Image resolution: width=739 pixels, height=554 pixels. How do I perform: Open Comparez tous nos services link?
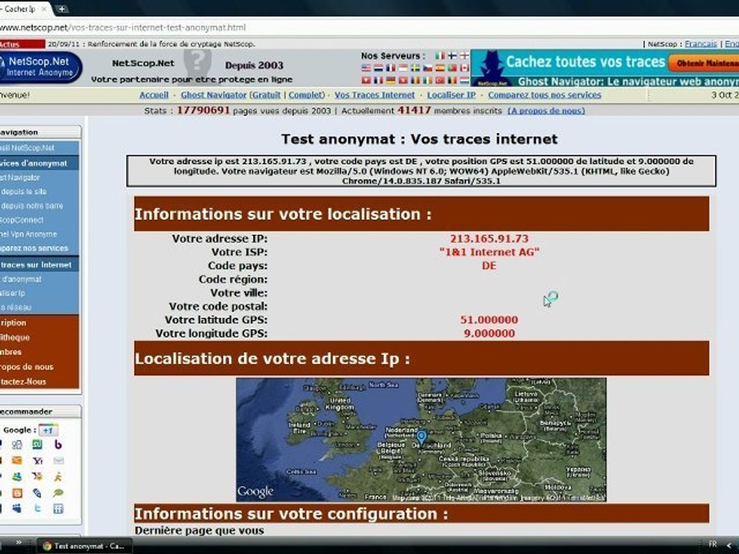(544, 95)
